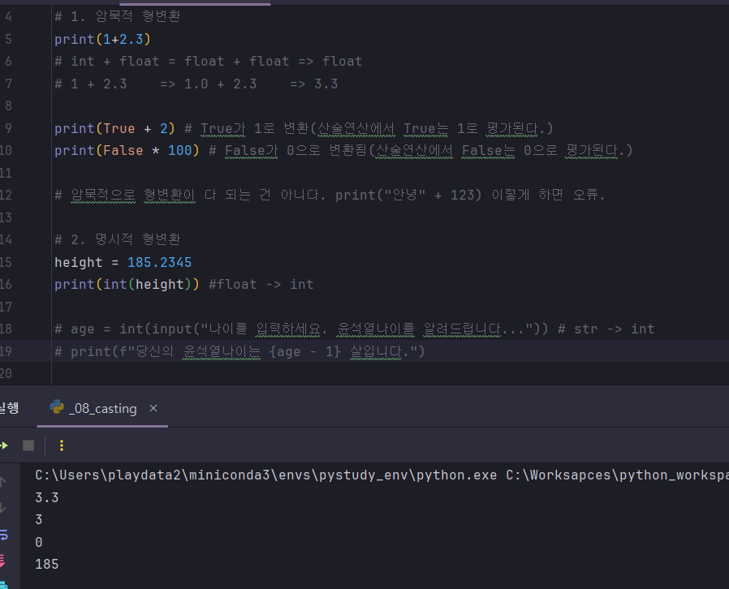Rerun the _08_casting script
The height and width of the screenshot is (589, 729).
[4, 445]
